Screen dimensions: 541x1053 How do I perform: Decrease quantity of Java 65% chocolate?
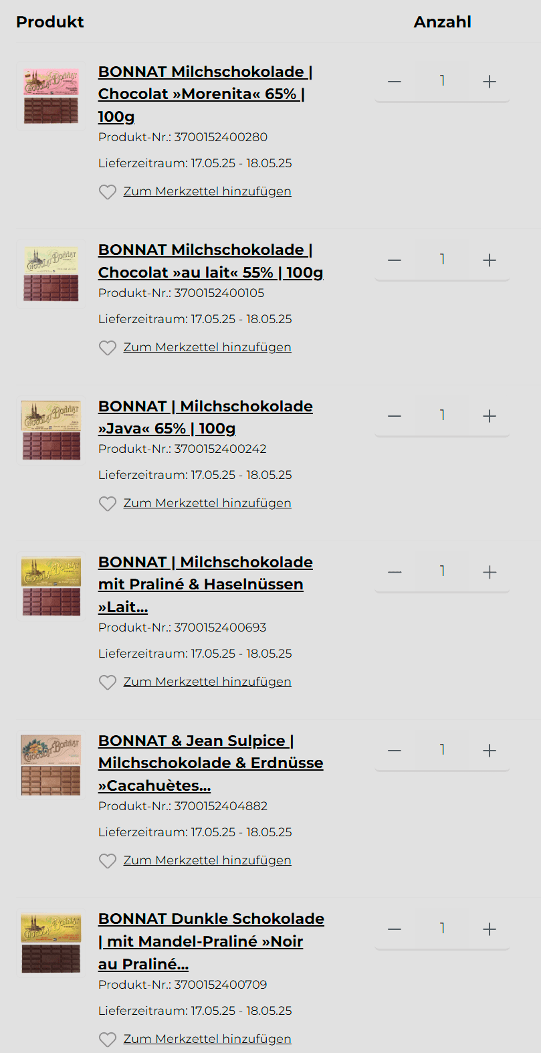[395, 416]
